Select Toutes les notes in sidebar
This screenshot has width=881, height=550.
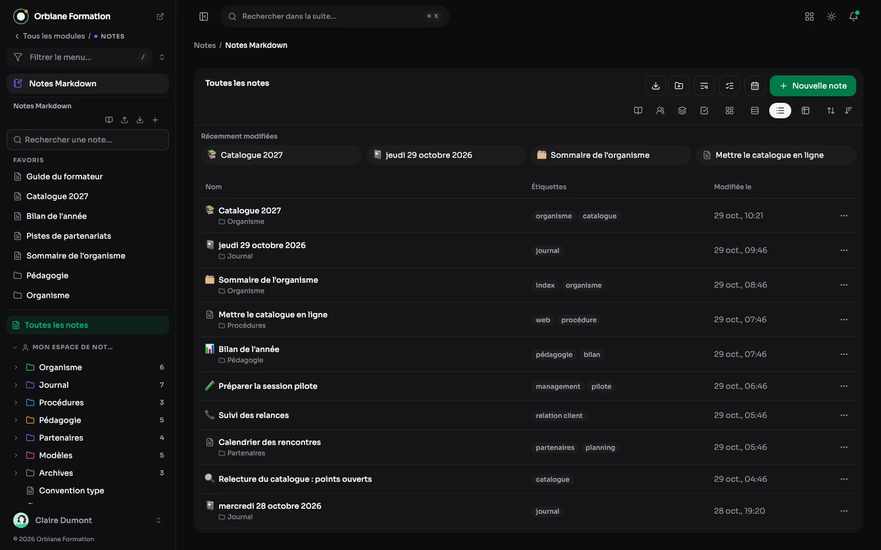pyautogui.click(x=88, y=325)
